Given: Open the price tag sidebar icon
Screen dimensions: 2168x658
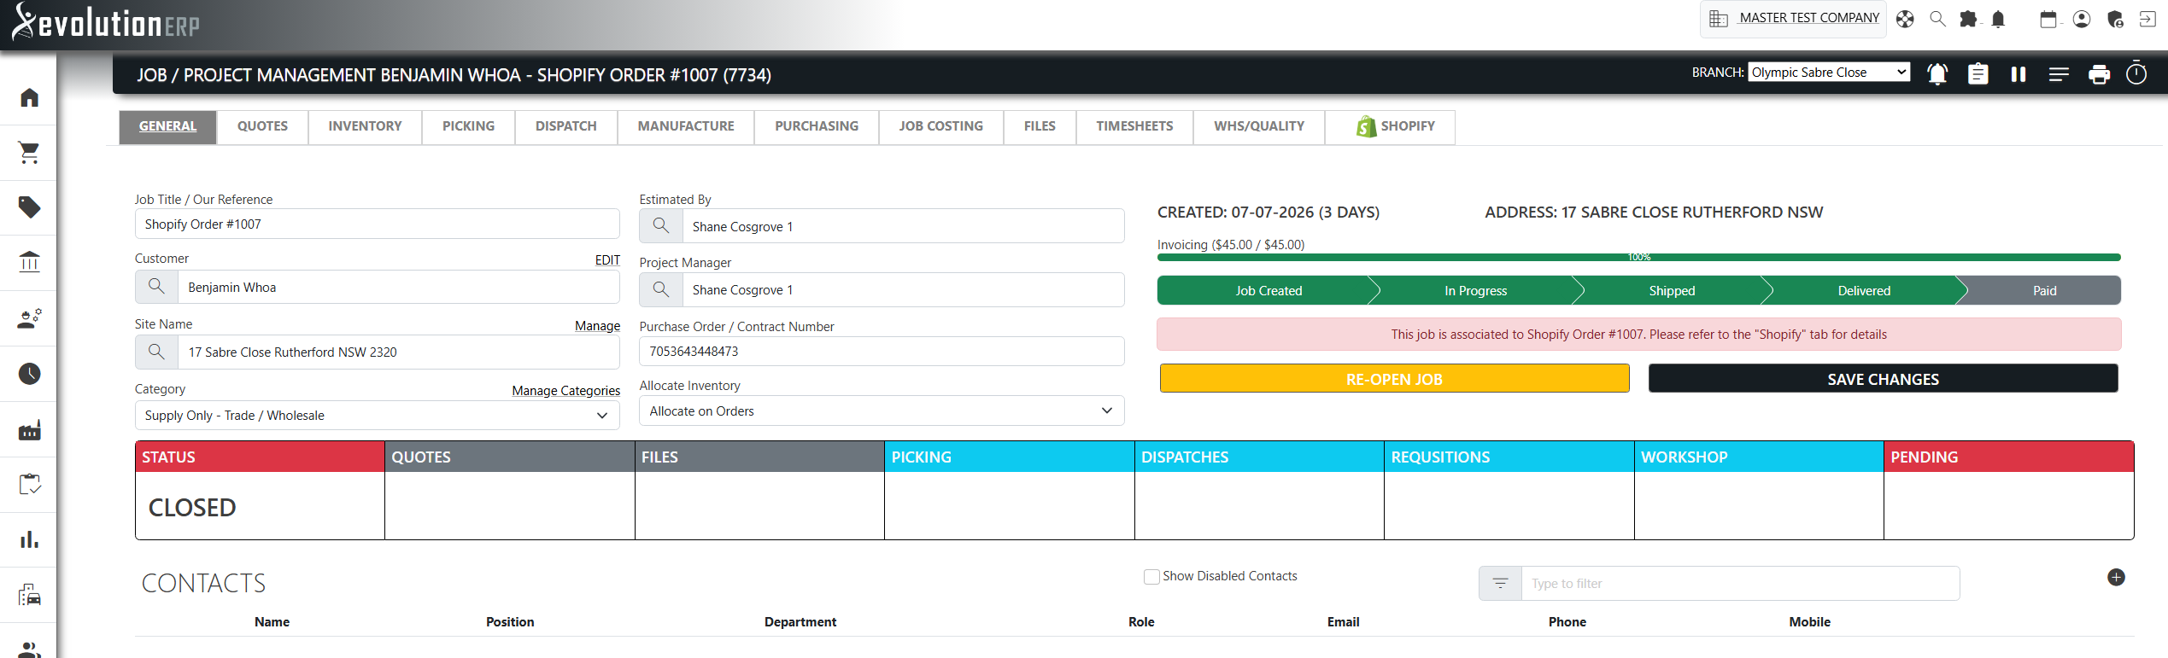Looking at the screenshot, I should click(29, 207).
